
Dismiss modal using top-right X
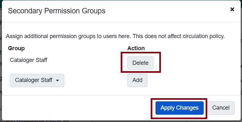coord(232,10)
